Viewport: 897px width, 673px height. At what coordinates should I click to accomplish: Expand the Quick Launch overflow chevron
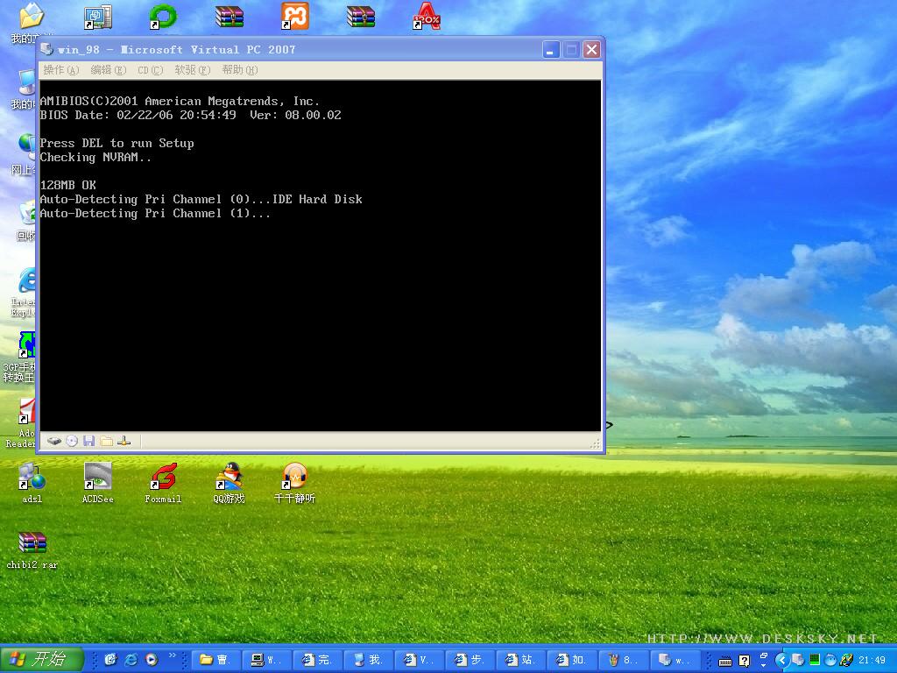click(x=172, y=655)
